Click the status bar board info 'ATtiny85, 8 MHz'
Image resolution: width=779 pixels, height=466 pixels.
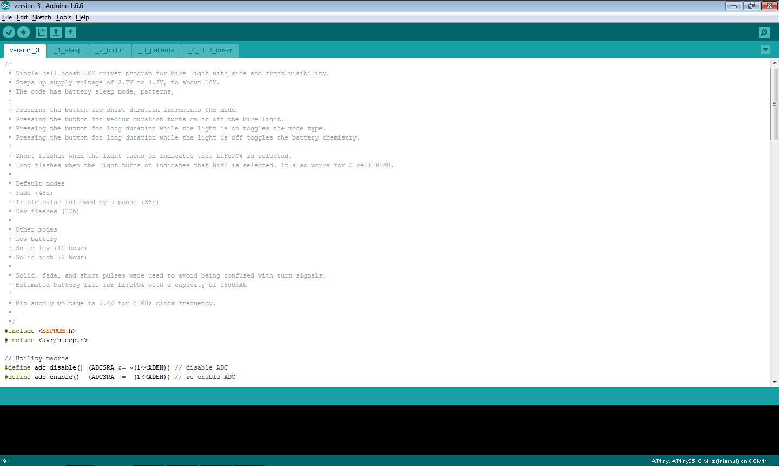pos(710,461)
